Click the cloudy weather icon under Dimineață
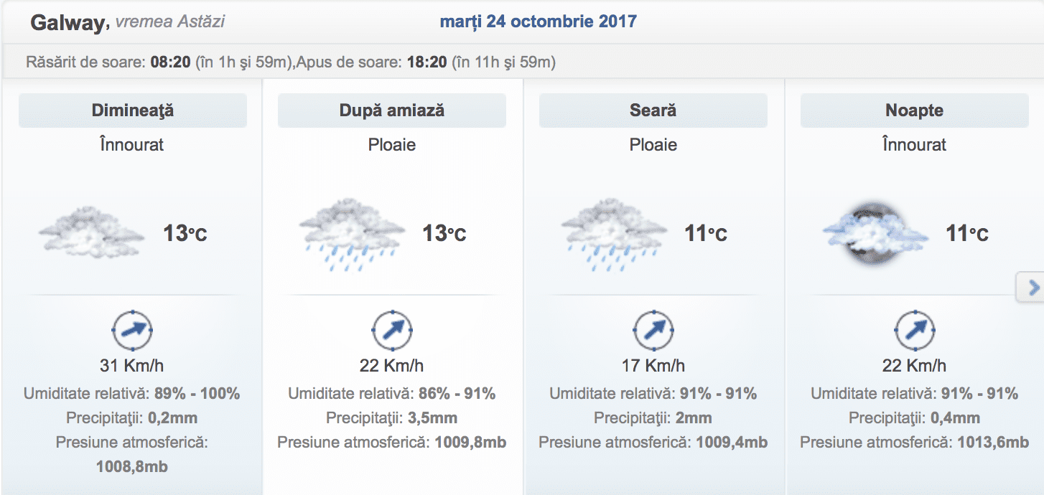 click(x=91, y=232)
